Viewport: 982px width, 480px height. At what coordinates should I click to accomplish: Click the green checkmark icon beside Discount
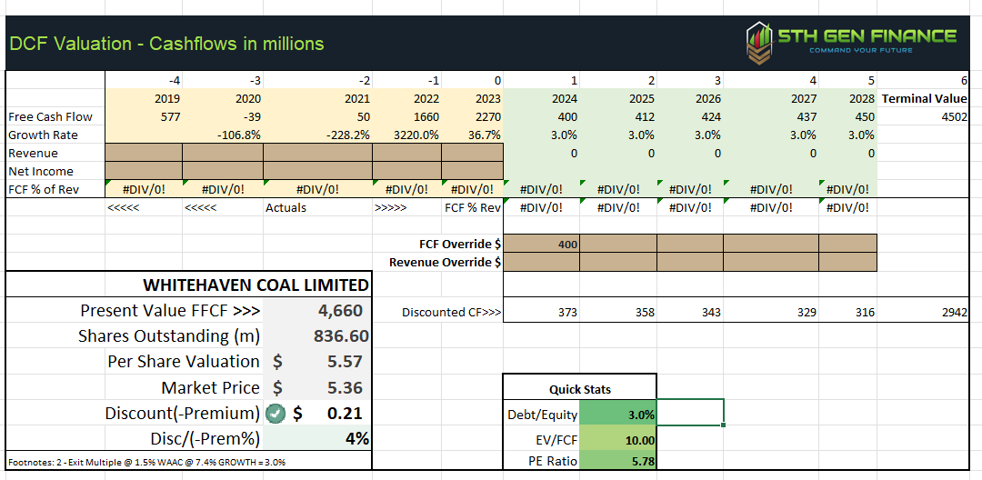276,413
